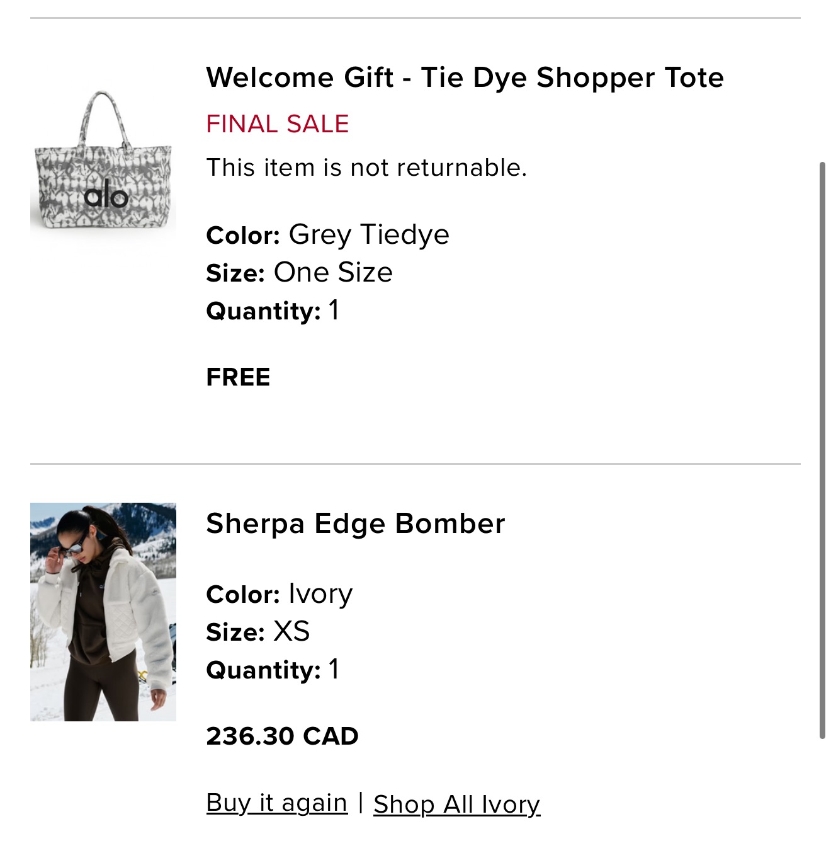The height and width of the screenshot is (853, 831).
Task: Select the Sherpa Edge Bomber product title
Action: point(354,523)
